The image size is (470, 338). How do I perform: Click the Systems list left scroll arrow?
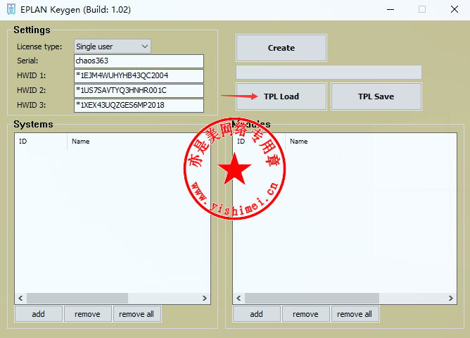[20, 298]
